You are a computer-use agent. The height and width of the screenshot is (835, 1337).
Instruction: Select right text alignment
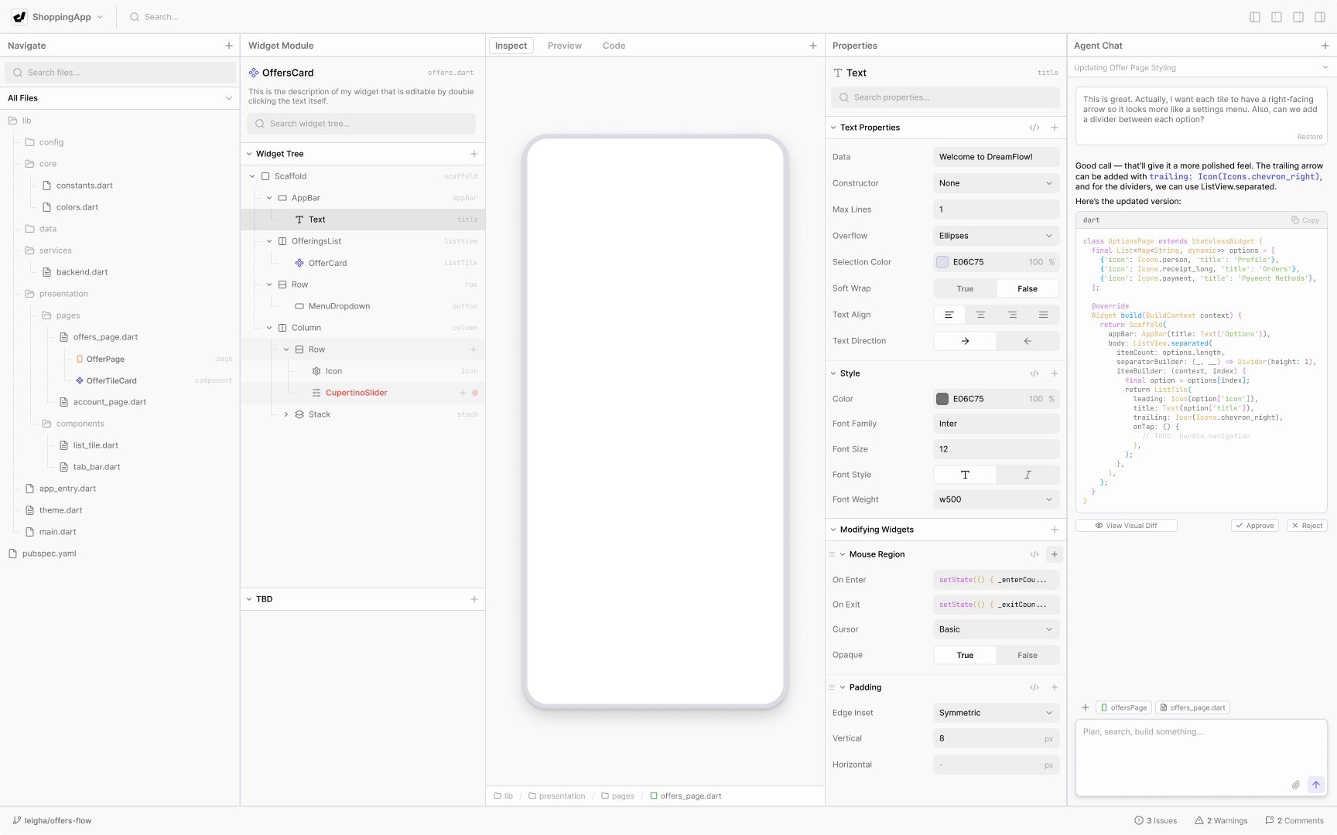click(x=1012, y=315)
